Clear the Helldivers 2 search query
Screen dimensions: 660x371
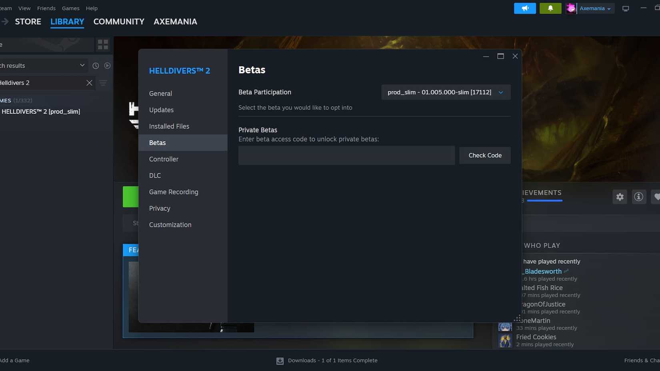pyautogui.click(x=89, y=83)
